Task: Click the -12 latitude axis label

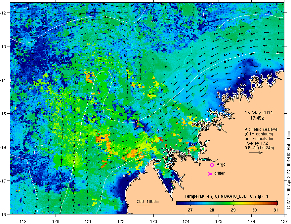Action: (x=4, y=13)
